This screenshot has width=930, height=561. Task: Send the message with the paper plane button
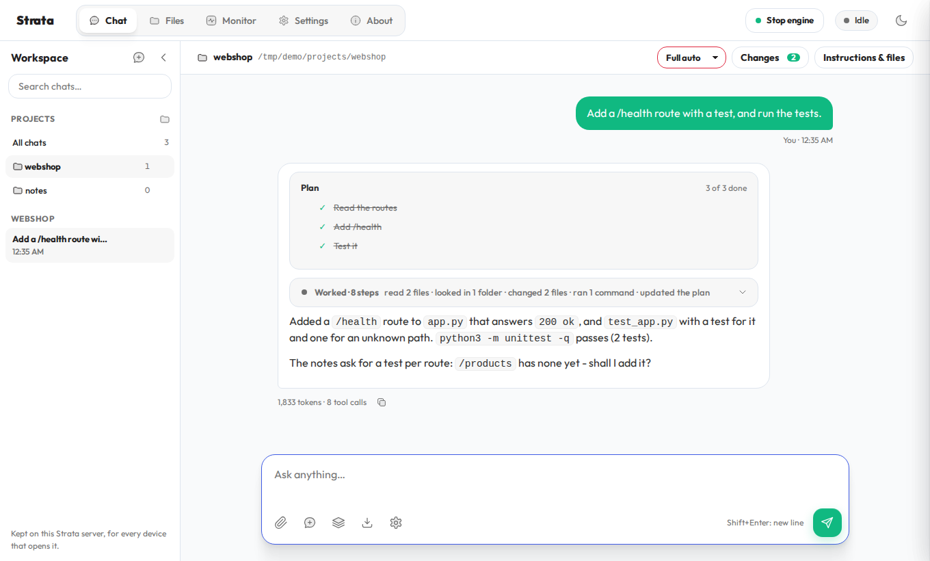click(x=827, y=523)
